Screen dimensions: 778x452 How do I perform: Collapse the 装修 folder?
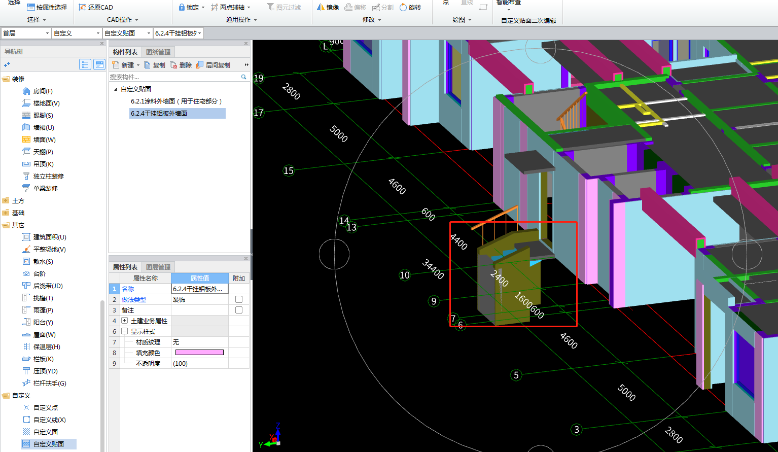pyautogui.click(x=6, y=79)
